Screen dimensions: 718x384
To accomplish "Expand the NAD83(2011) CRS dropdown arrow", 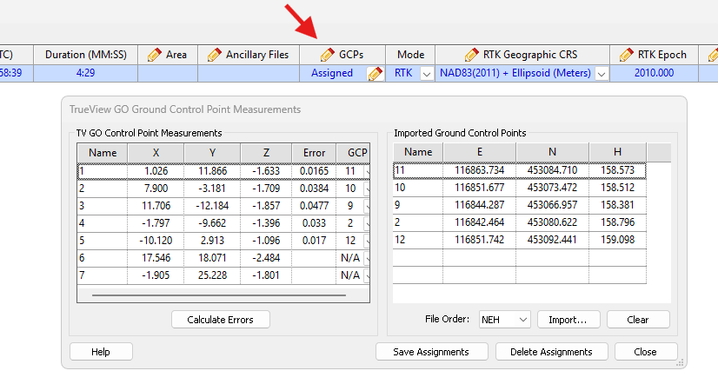I will click(602, 74).
